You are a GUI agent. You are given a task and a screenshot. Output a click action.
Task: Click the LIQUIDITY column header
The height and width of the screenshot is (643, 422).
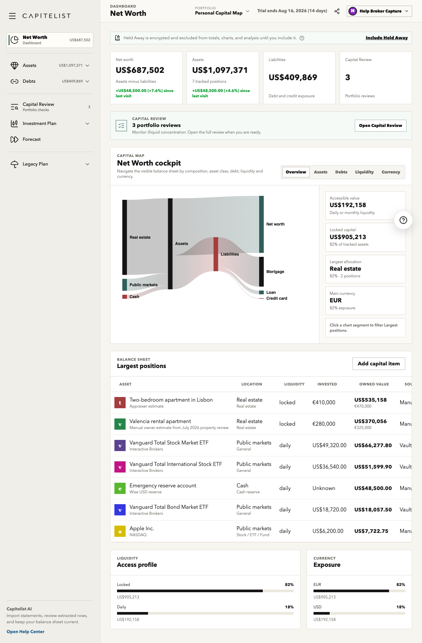[294, 384]
